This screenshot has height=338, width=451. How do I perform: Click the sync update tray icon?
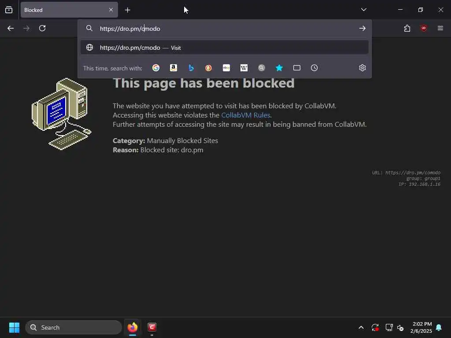(x=375, y=327)
